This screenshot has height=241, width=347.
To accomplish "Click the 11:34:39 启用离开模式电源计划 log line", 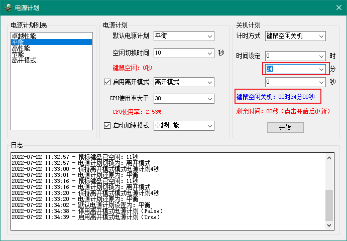I will 86,217.
